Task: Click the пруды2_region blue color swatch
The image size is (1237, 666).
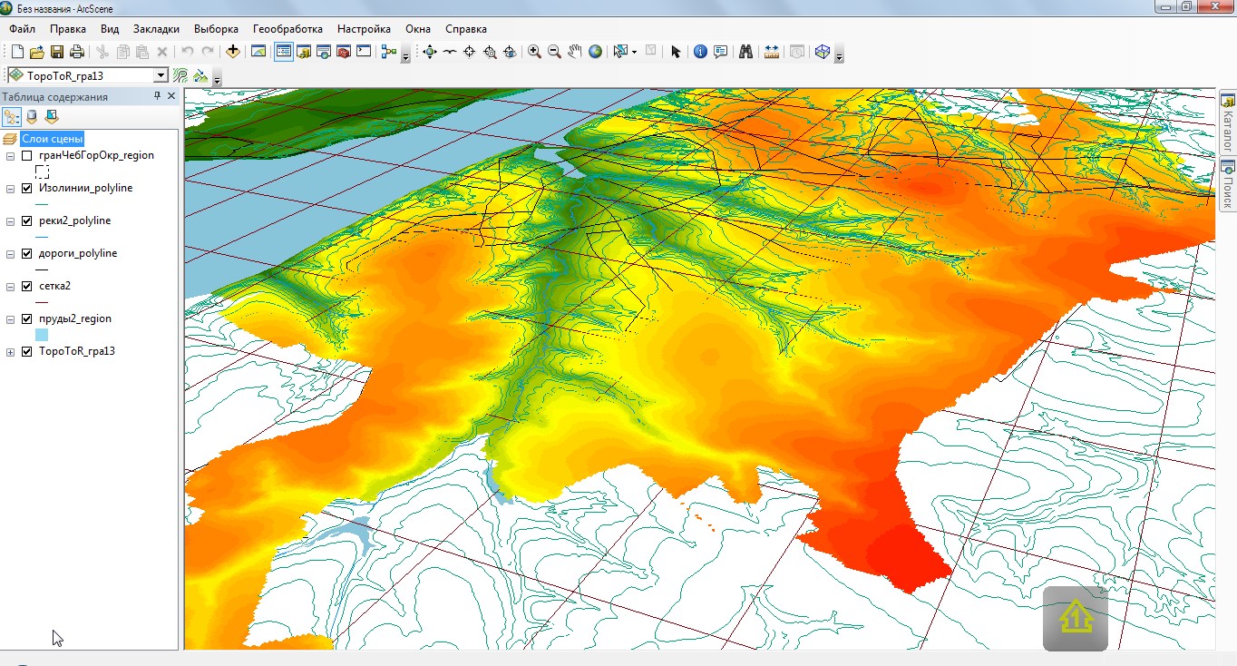Action: coord(42,335)
